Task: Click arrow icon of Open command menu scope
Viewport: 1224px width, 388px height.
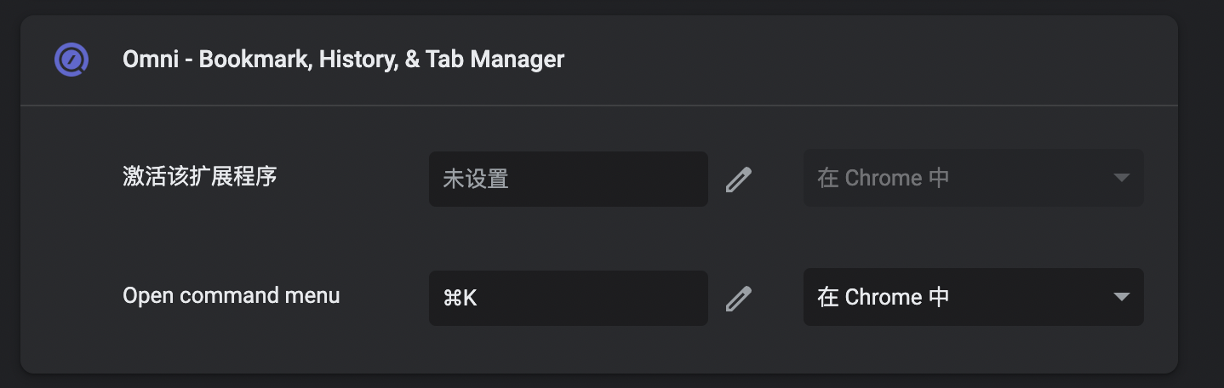Action: point(1121,297)
